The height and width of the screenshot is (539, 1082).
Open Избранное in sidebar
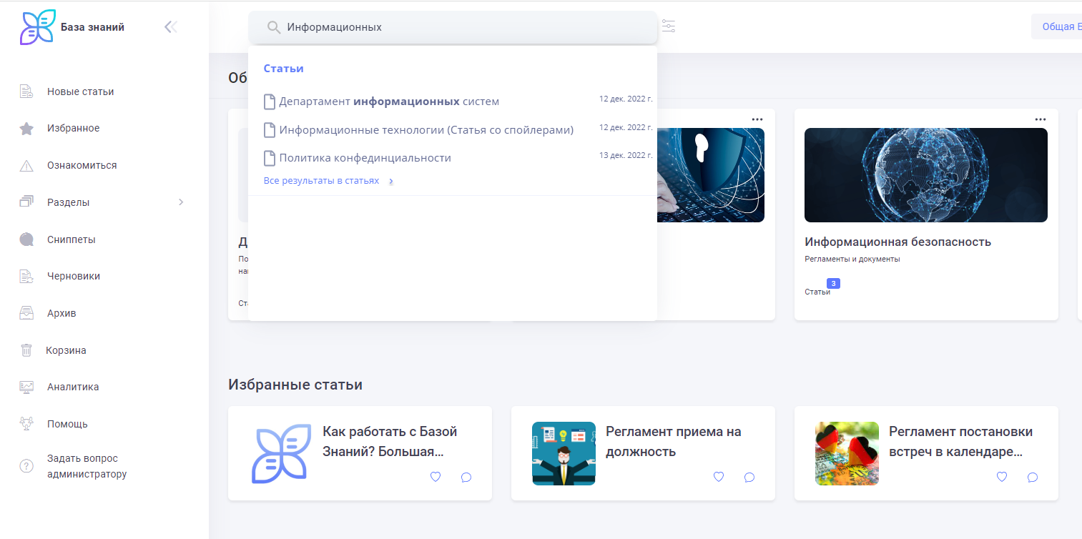click(74, 129)
